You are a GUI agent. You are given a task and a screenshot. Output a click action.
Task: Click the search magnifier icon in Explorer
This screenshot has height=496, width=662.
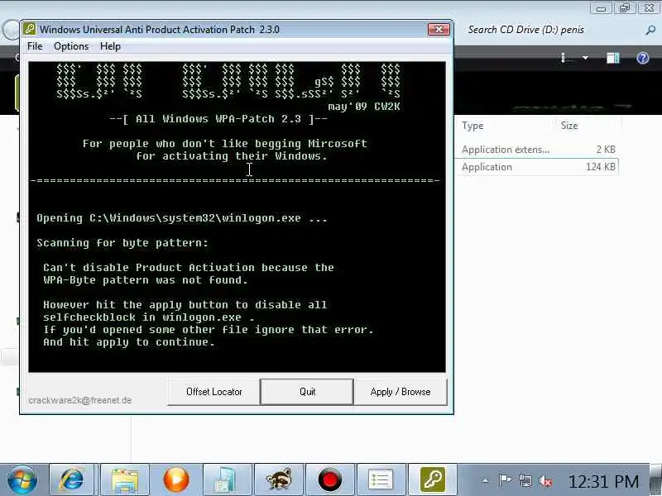click(x=650, y=30)
